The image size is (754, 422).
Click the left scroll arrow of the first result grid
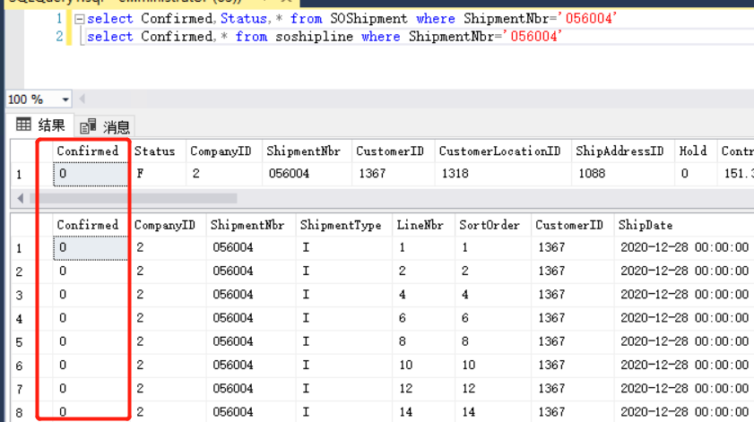pos(20,198)
